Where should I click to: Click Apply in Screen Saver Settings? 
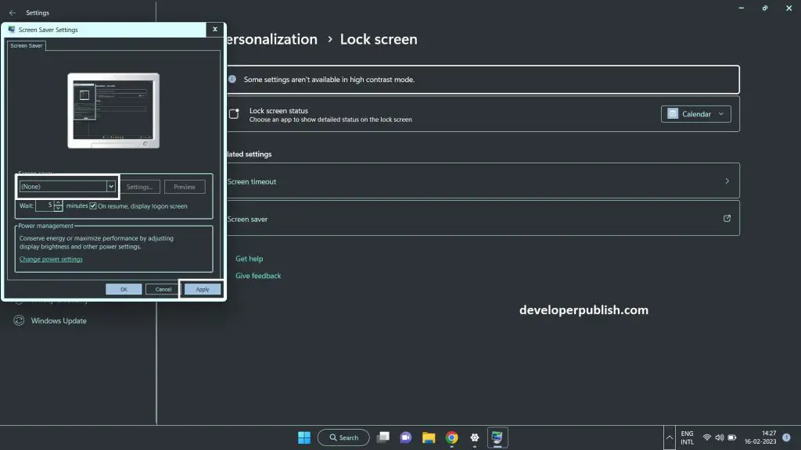(x=203, y=289)
